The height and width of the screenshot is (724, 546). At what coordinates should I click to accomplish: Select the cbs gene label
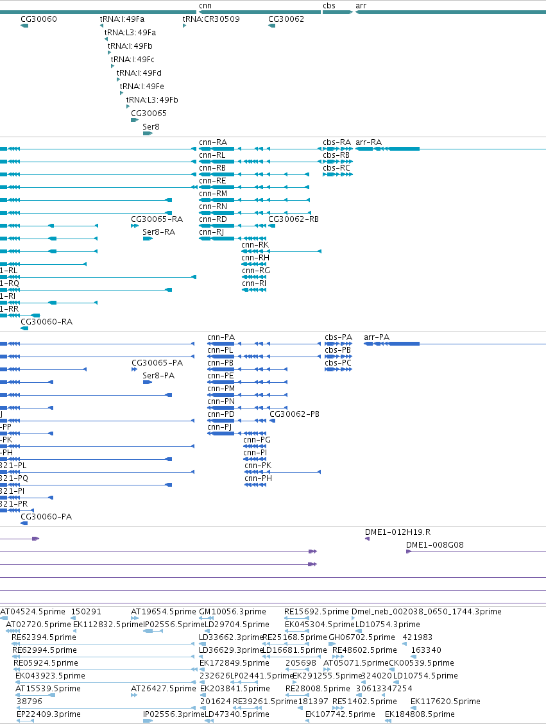click(329, 6)
